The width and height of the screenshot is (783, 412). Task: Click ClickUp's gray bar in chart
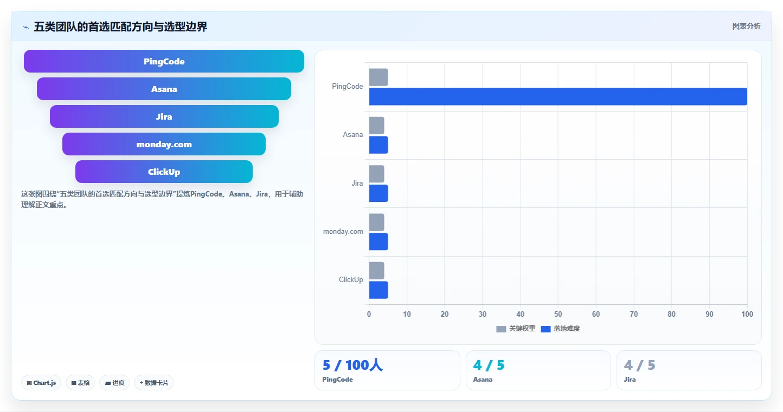[376, 271]
